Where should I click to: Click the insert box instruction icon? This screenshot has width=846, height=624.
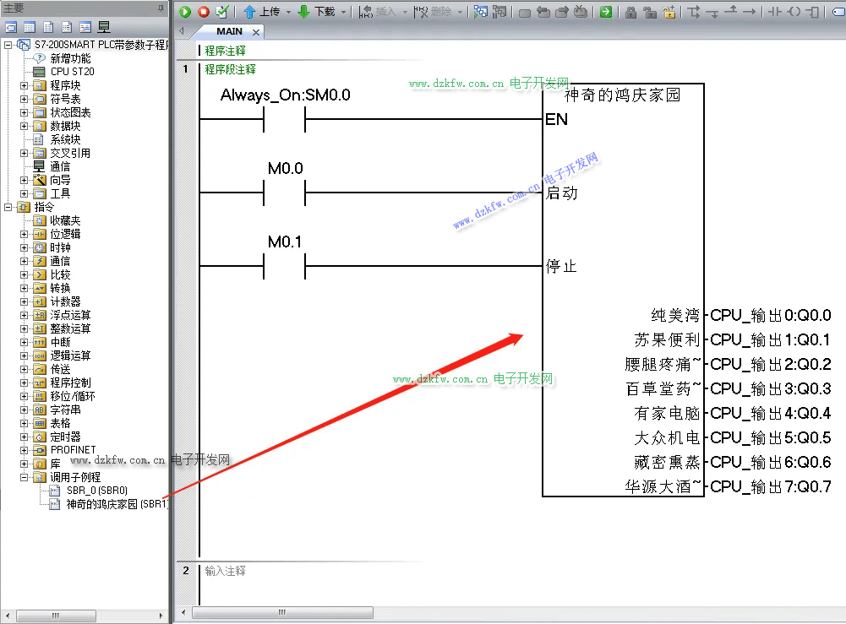(x=813, y=12)
